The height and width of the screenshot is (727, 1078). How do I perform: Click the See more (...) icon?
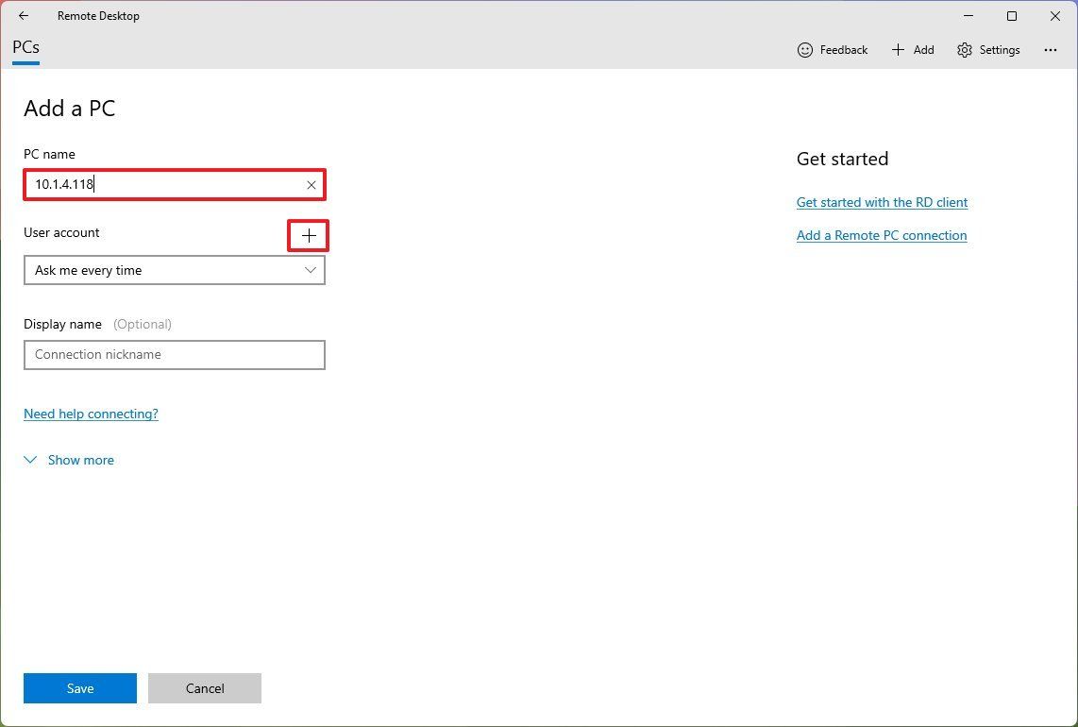tap(1051, 49)
